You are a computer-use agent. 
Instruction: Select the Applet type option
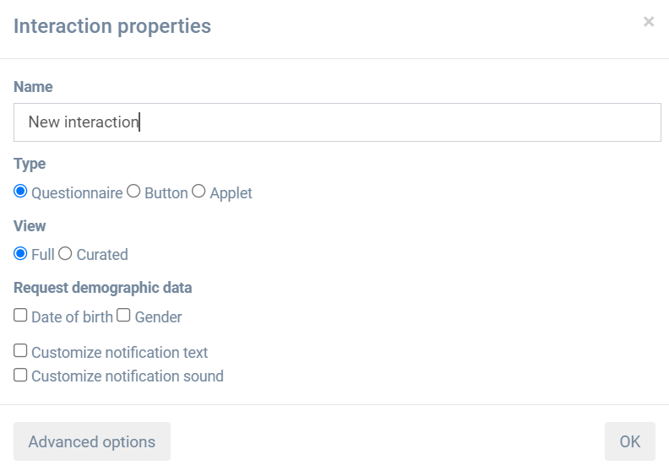(x=199, y=192)
